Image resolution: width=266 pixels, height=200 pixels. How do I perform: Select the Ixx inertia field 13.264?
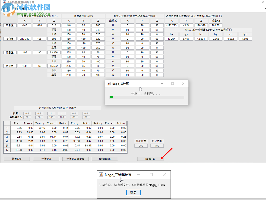(x=172, y=39)
